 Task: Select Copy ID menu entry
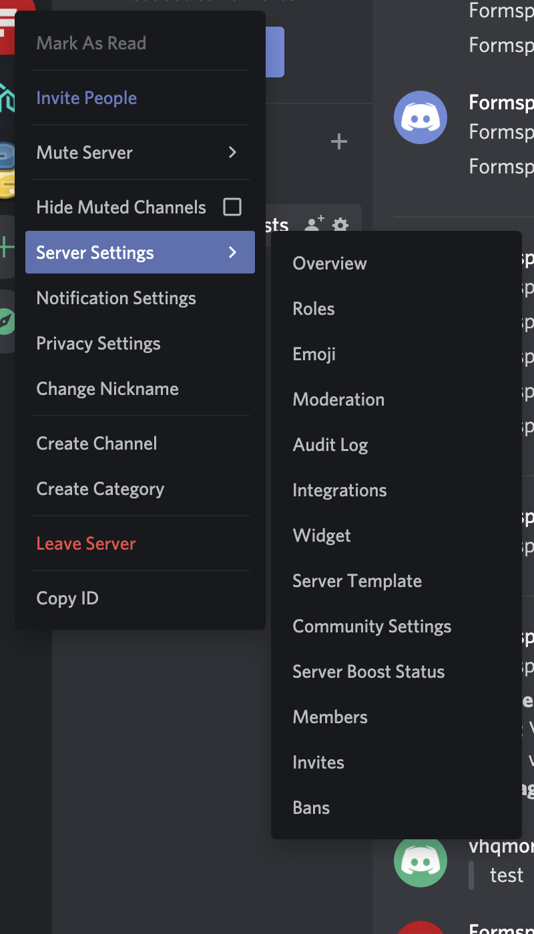pyautogui.click(x=67, y=598)
